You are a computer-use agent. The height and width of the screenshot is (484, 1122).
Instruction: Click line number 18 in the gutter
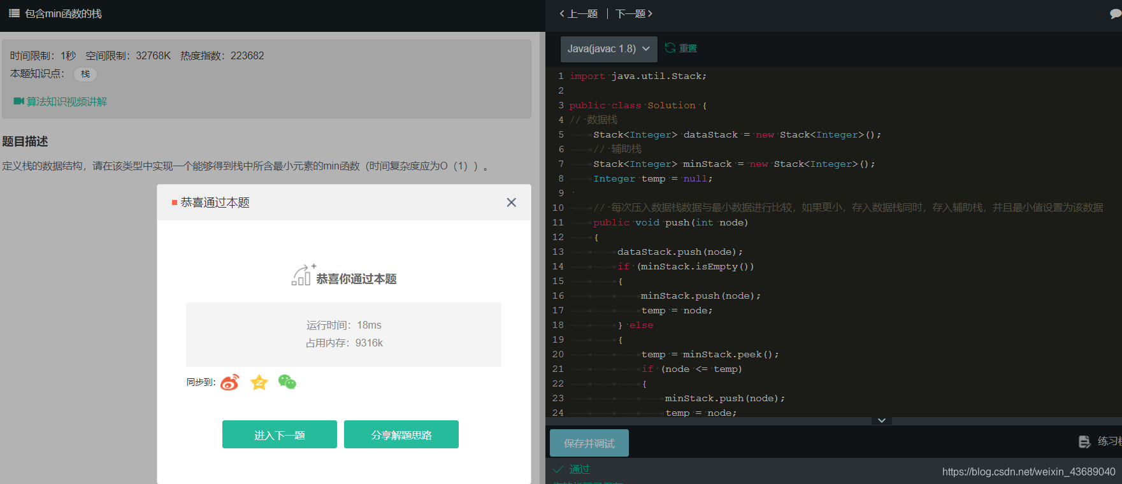pos(558,325)
